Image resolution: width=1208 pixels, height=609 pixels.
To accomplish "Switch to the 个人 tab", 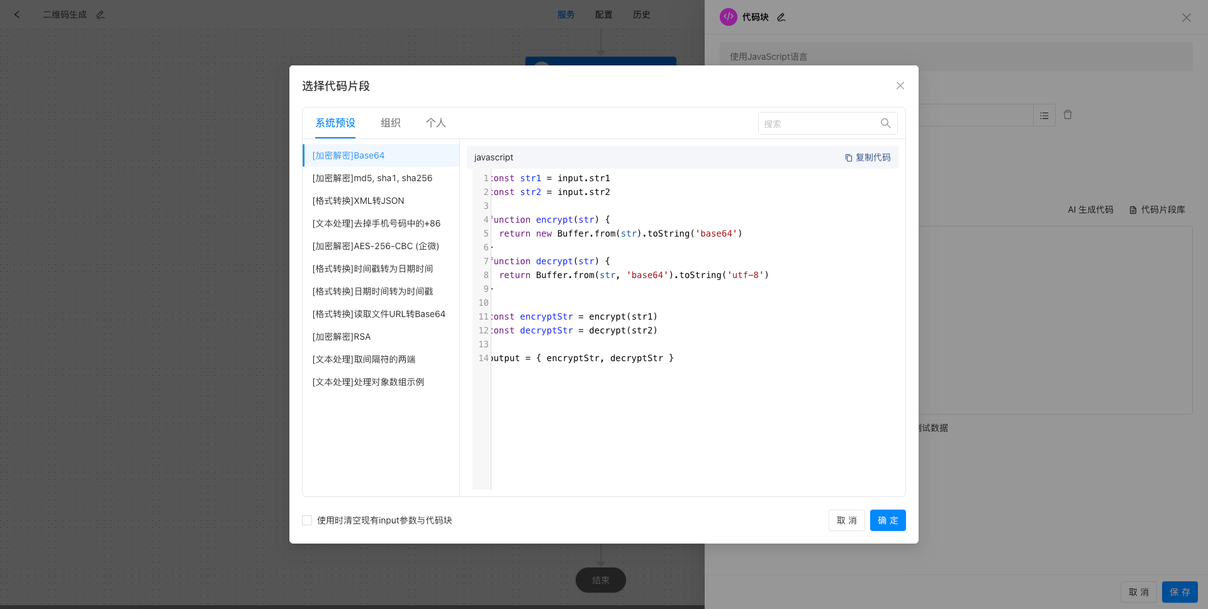I will click(436, 123).
